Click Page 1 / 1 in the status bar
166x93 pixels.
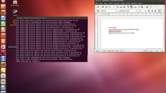99,51
